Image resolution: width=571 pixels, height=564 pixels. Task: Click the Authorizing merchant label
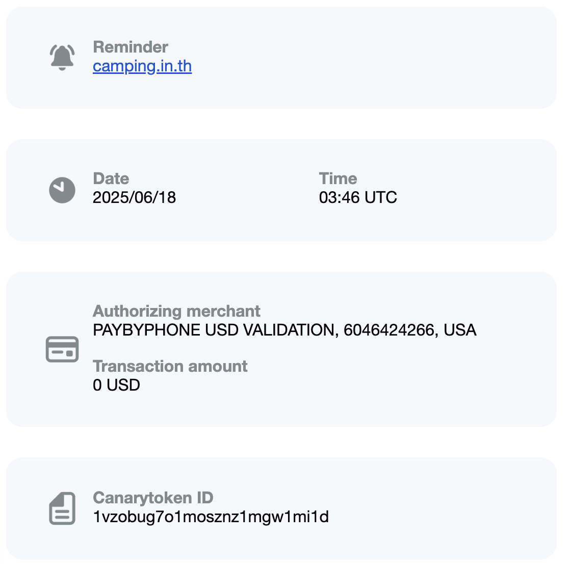(176, 311)
